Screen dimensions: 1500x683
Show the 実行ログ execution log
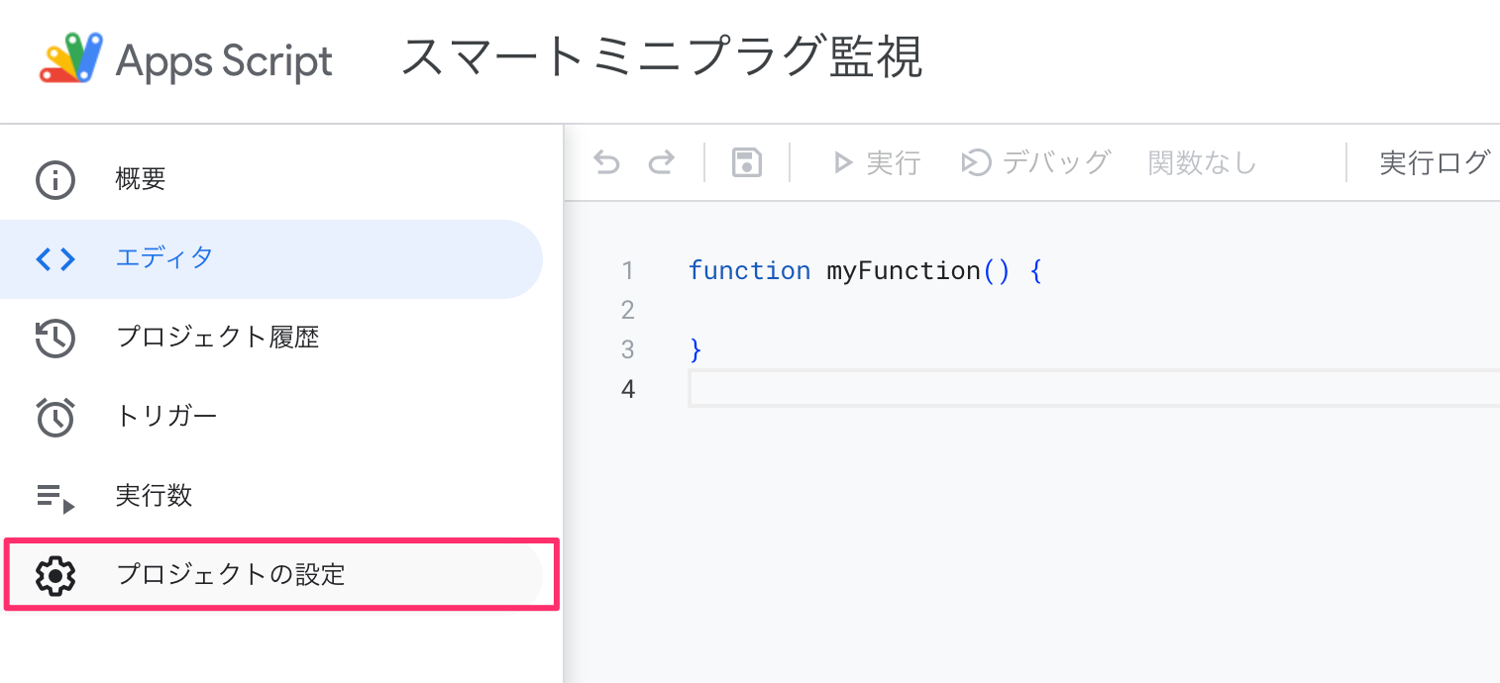point(1434,162)
